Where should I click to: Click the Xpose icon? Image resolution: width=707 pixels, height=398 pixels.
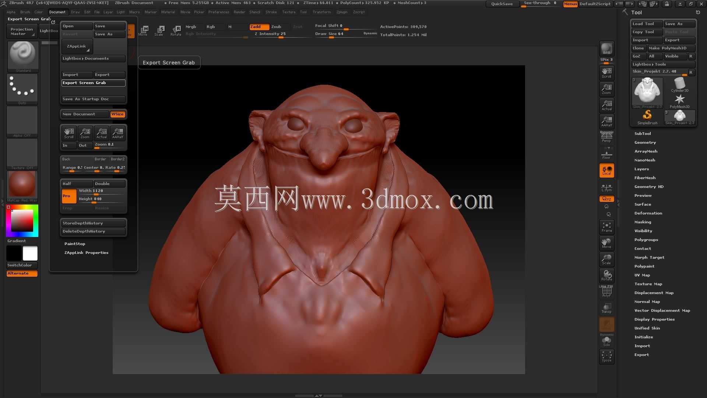(x=606, y=357)
